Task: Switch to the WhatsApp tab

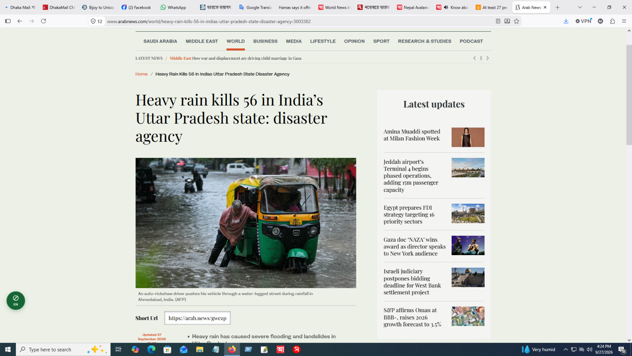Action: (x=174, y=8)
